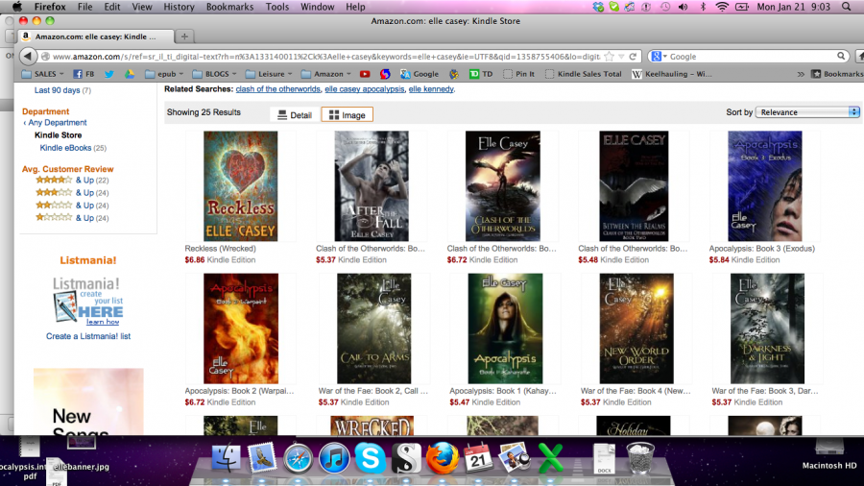Open the Tools menu
Viewport: 864px width, 486px height.
coord(277,7)
